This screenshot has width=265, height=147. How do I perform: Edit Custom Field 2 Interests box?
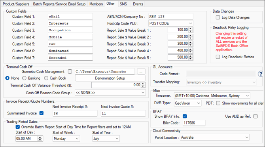tap(70, 23)
